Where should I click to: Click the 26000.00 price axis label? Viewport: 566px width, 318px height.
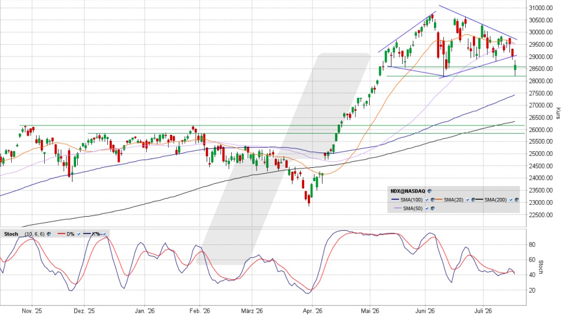(541, 130)
